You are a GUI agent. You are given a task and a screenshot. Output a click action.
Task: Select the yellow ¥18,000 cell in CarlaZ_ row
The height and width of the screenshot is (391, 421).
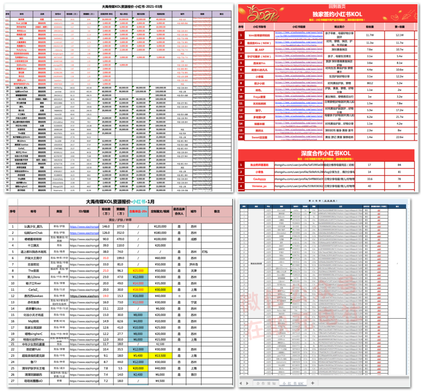pyautogui.click(x=138, y=290)
